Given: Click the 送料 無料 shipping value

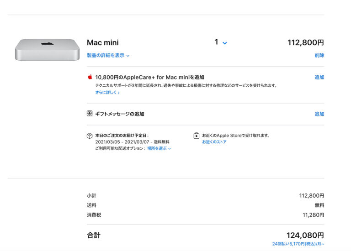Looking at the screenshot, I should point(319,205).
